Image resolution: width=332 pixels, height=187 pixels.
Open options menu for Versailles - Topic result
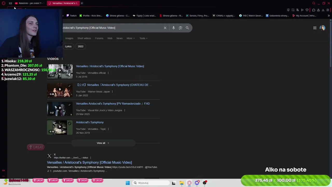[x=108, y=129]
